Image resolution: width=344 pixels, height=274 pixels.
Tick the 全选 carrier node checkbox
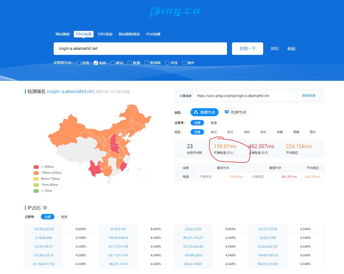coord(79,63)
